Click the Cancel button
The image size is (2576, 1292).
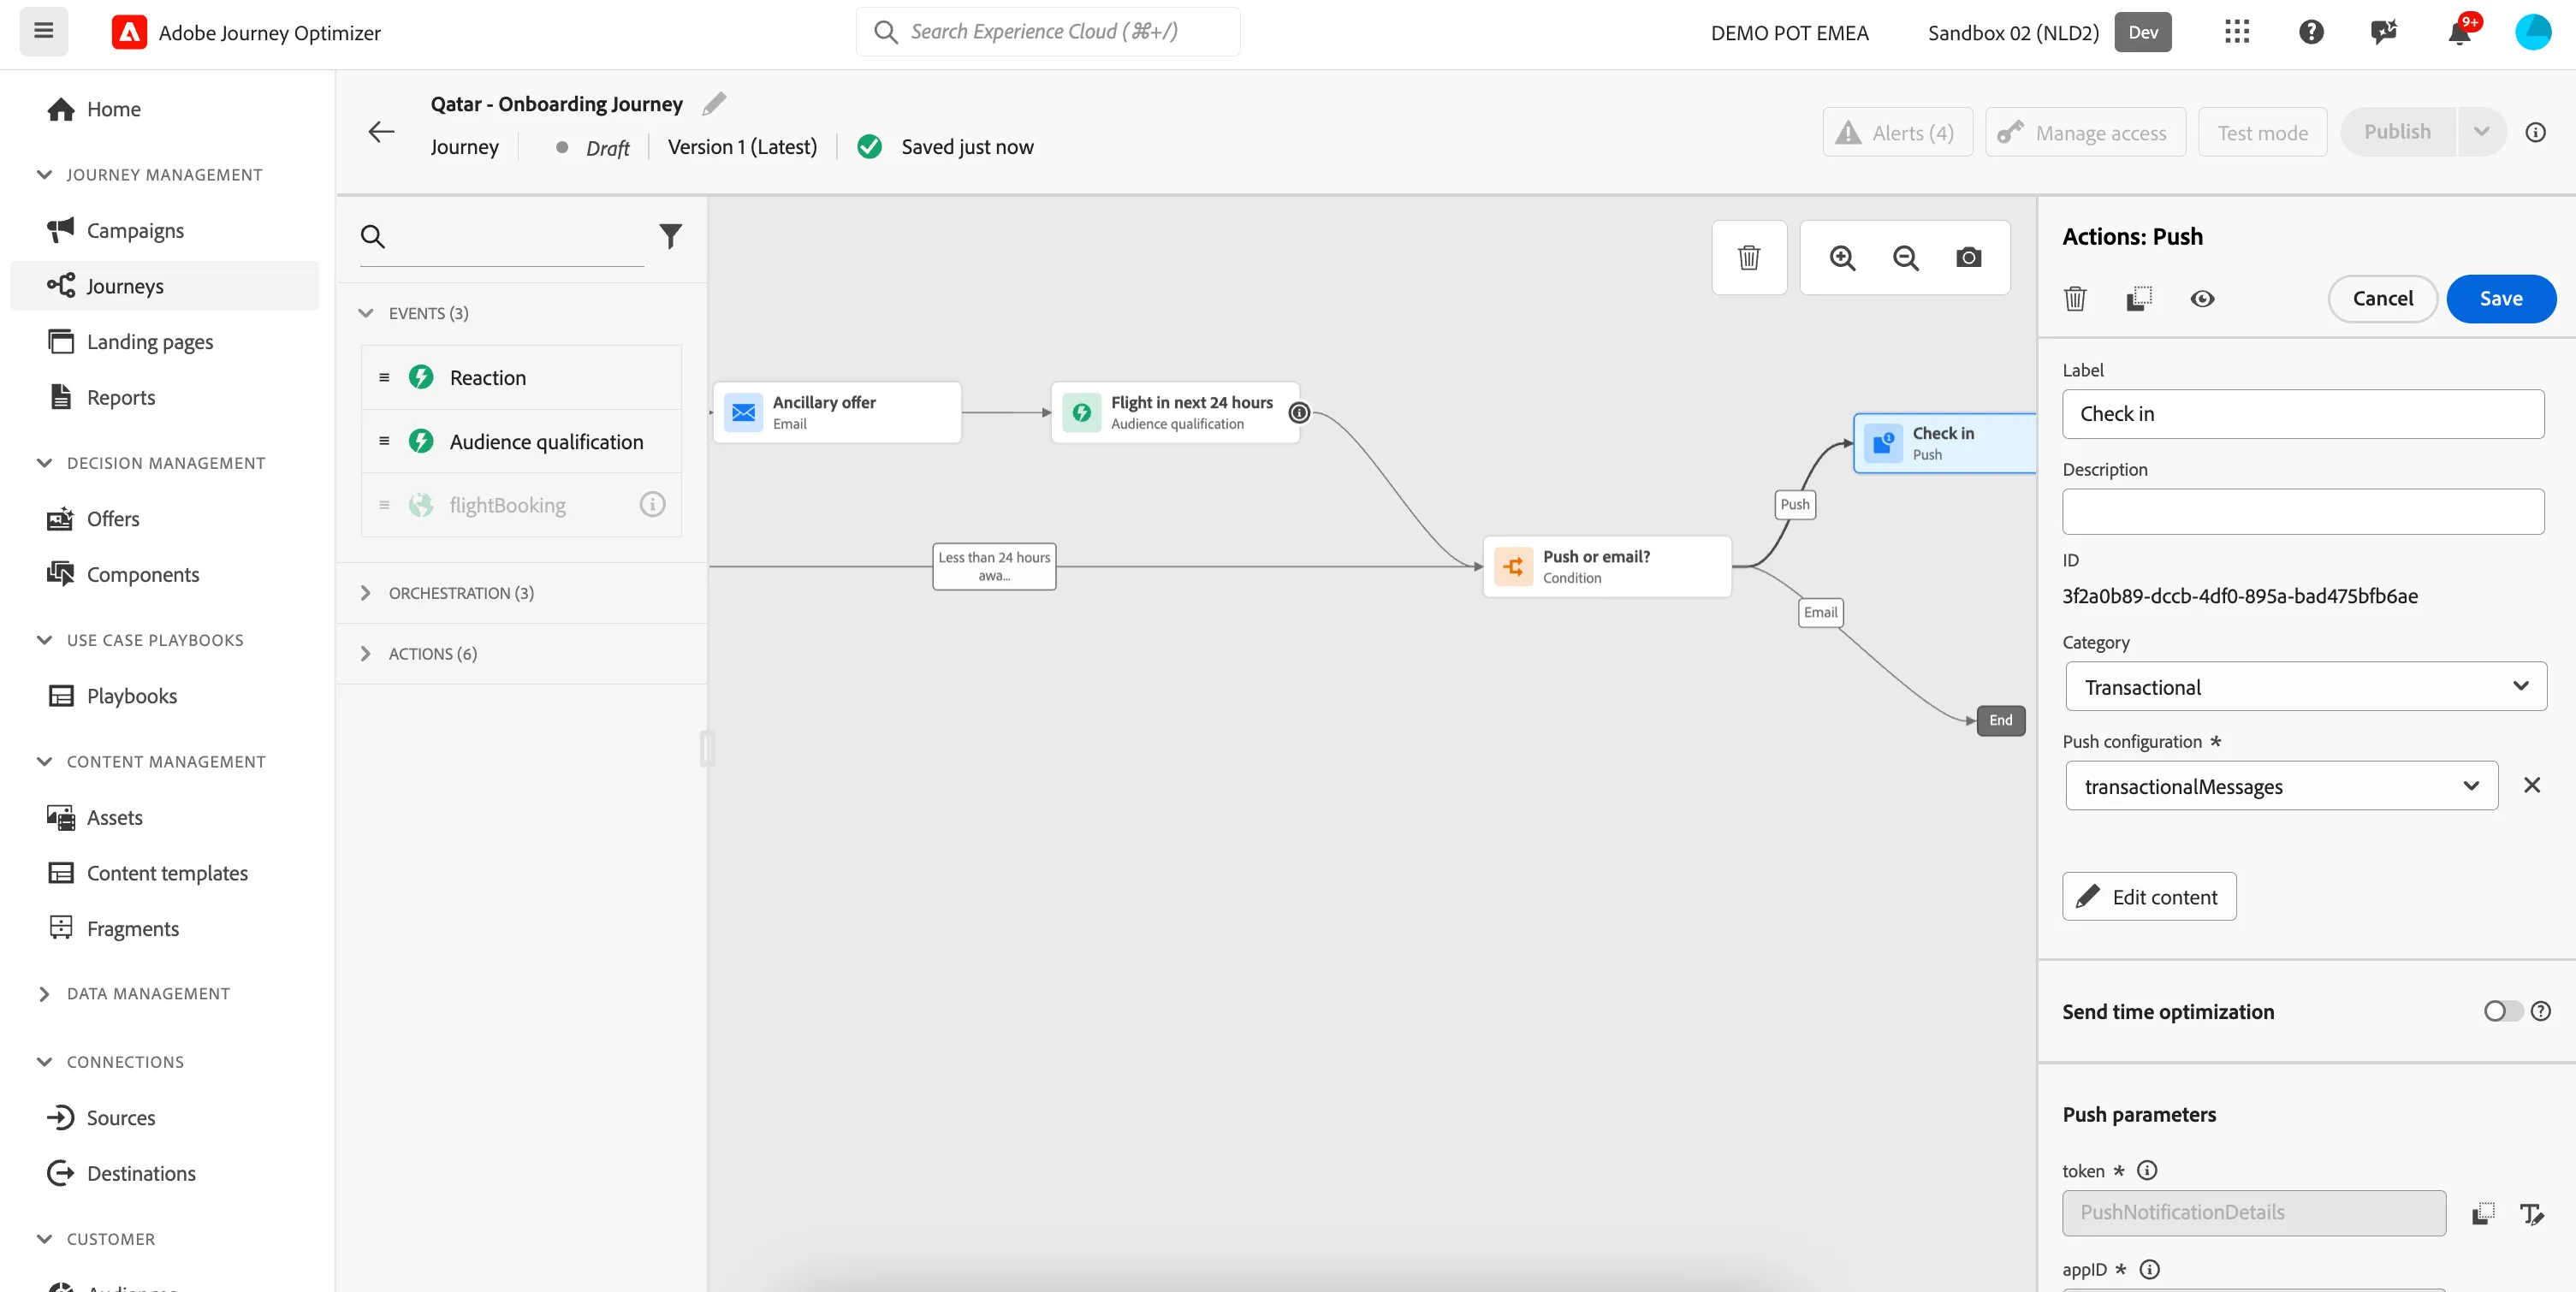2382,298
